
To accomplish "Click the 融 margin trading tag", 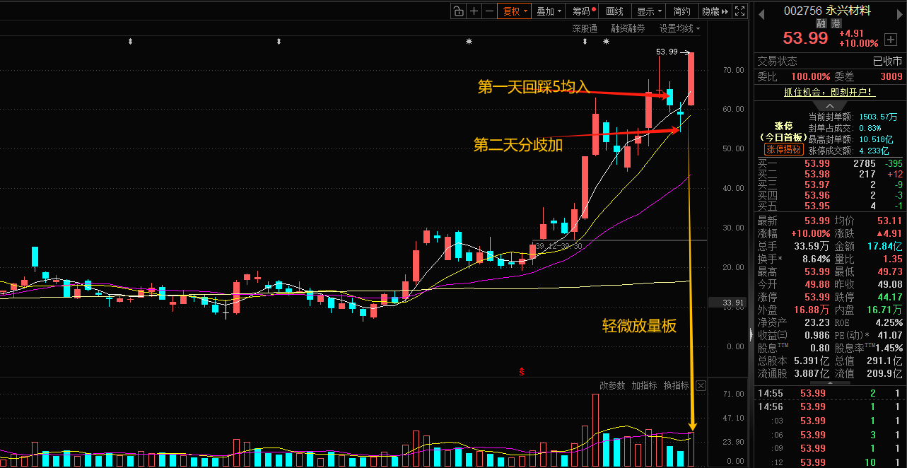I will coord(821,23).
